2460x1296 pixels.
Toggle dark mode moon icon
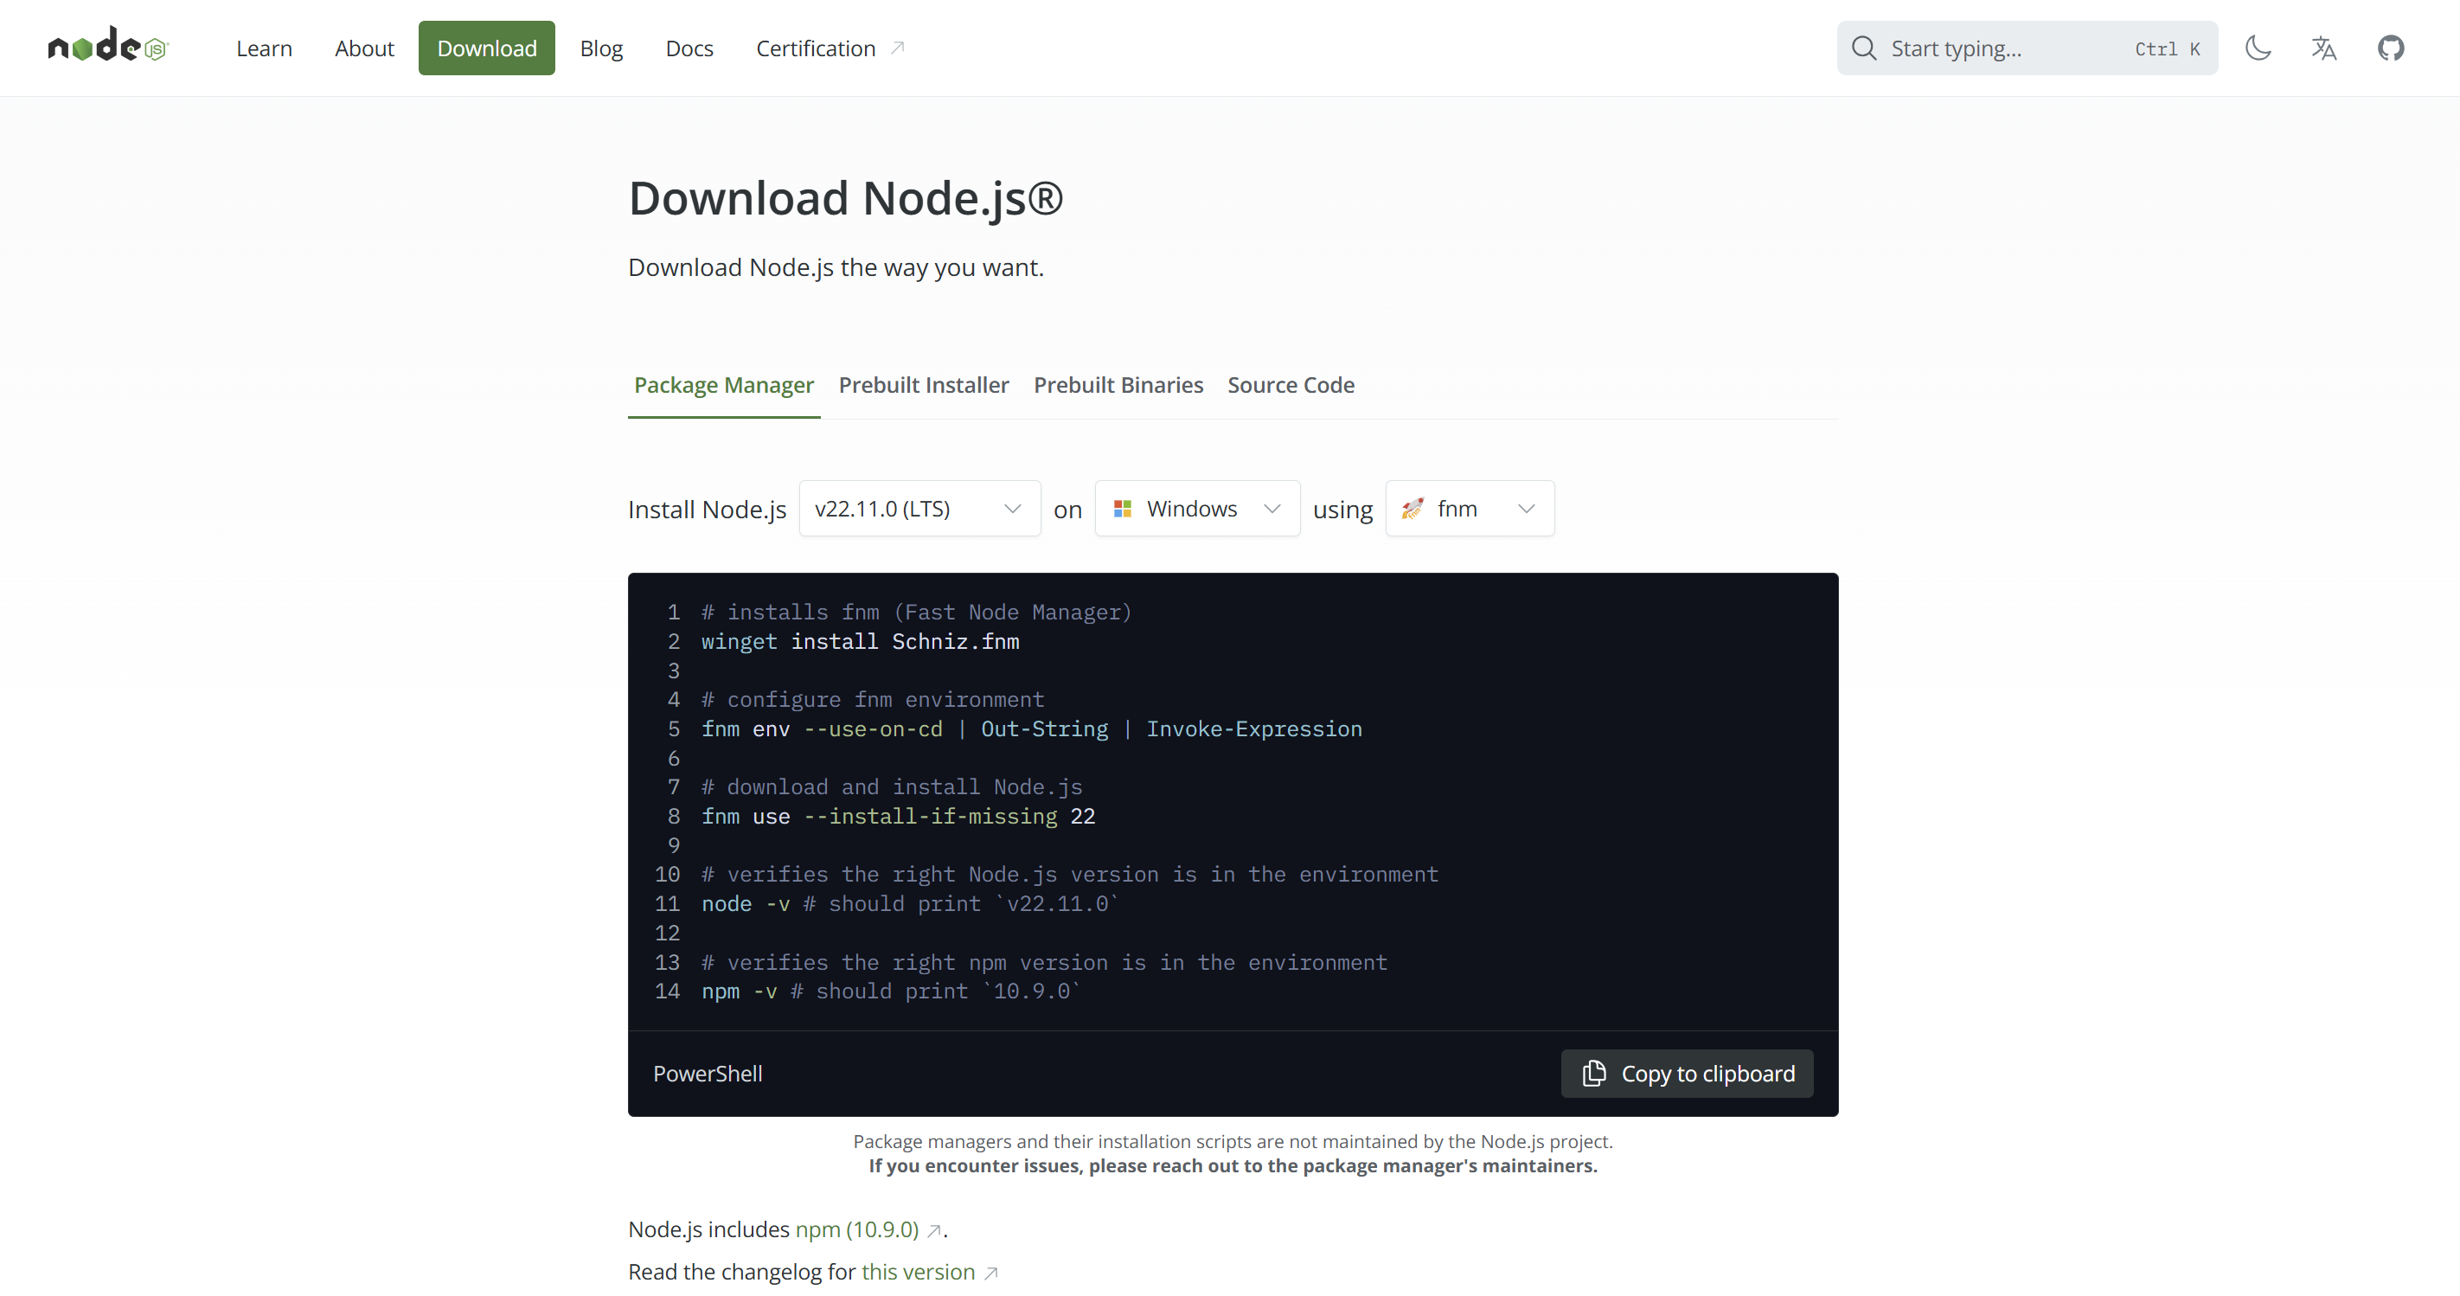tap(2258, 48)
